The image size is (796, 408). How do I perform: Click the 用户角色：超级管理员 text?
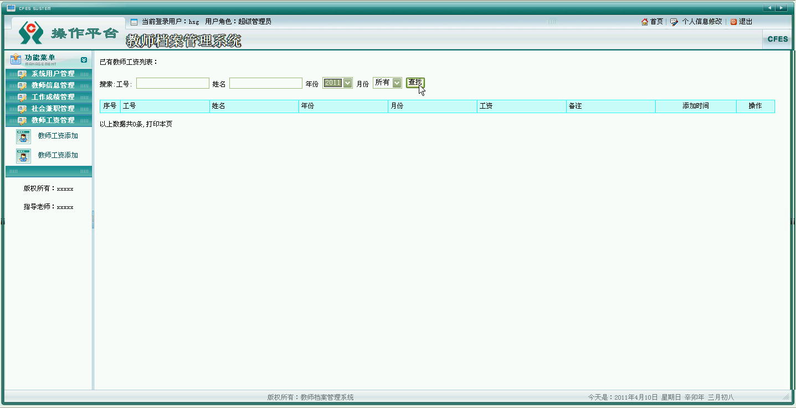pyautogui.click(x=238, y=22)
